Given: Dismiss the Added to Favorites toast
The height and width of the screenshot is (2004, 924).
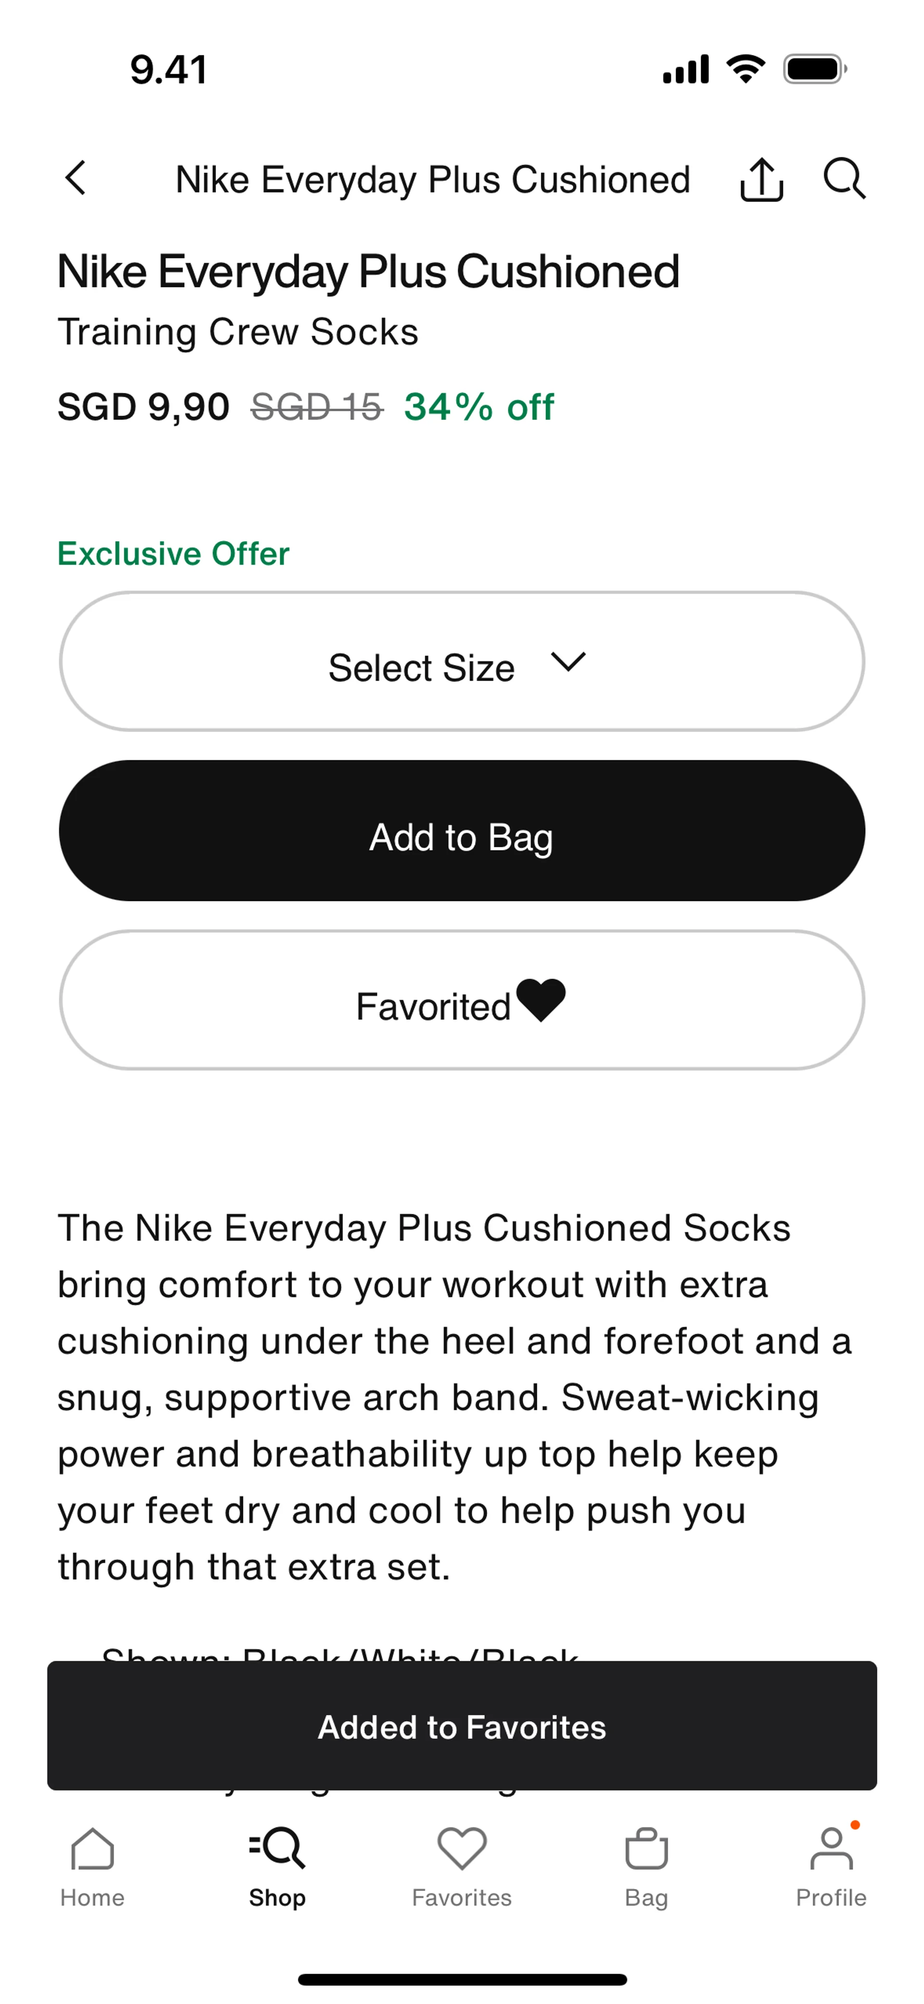Looking at the screenshot, I should point(462,1726).
